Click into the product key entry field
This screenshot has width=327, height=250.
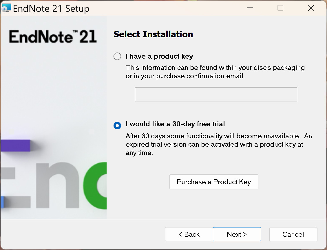[216, 94]
